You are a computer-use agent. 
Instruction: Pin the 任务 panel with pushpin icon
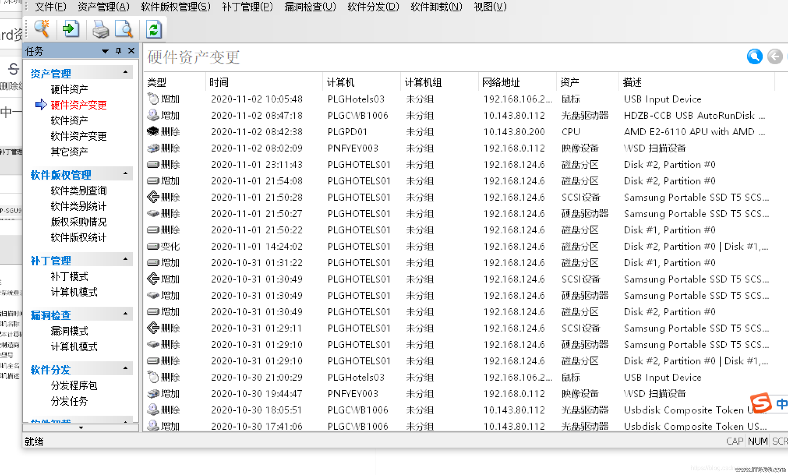coord(118,51)
